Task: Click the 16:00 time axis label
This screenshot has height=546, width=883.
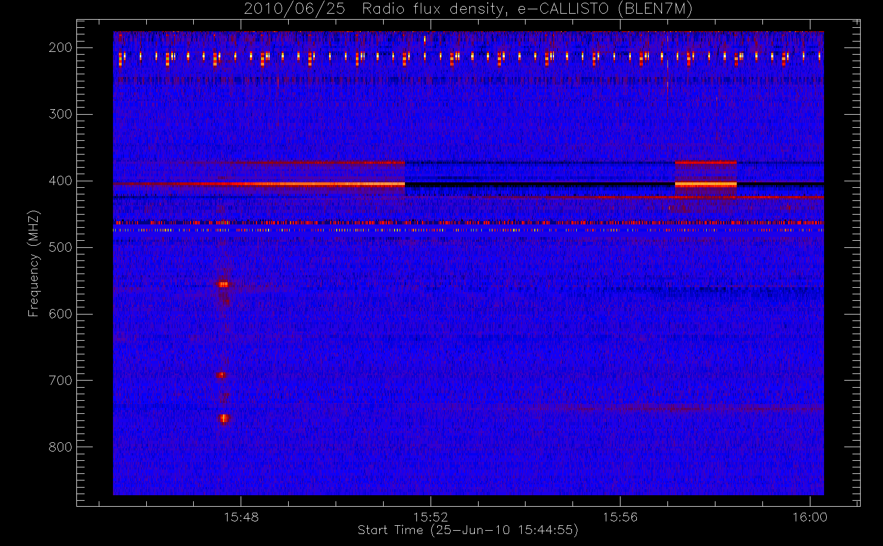Action: click(810, 517)
